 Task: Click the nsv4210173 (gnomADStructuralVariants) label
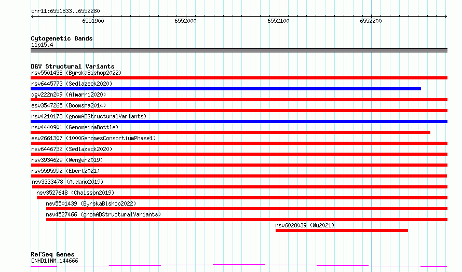(89, 116)
